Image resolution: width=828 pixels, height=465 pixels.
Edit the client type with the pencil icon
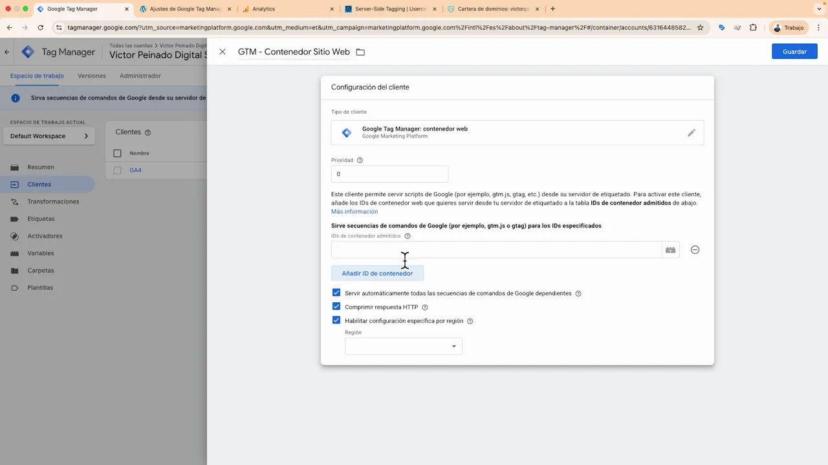691,132
